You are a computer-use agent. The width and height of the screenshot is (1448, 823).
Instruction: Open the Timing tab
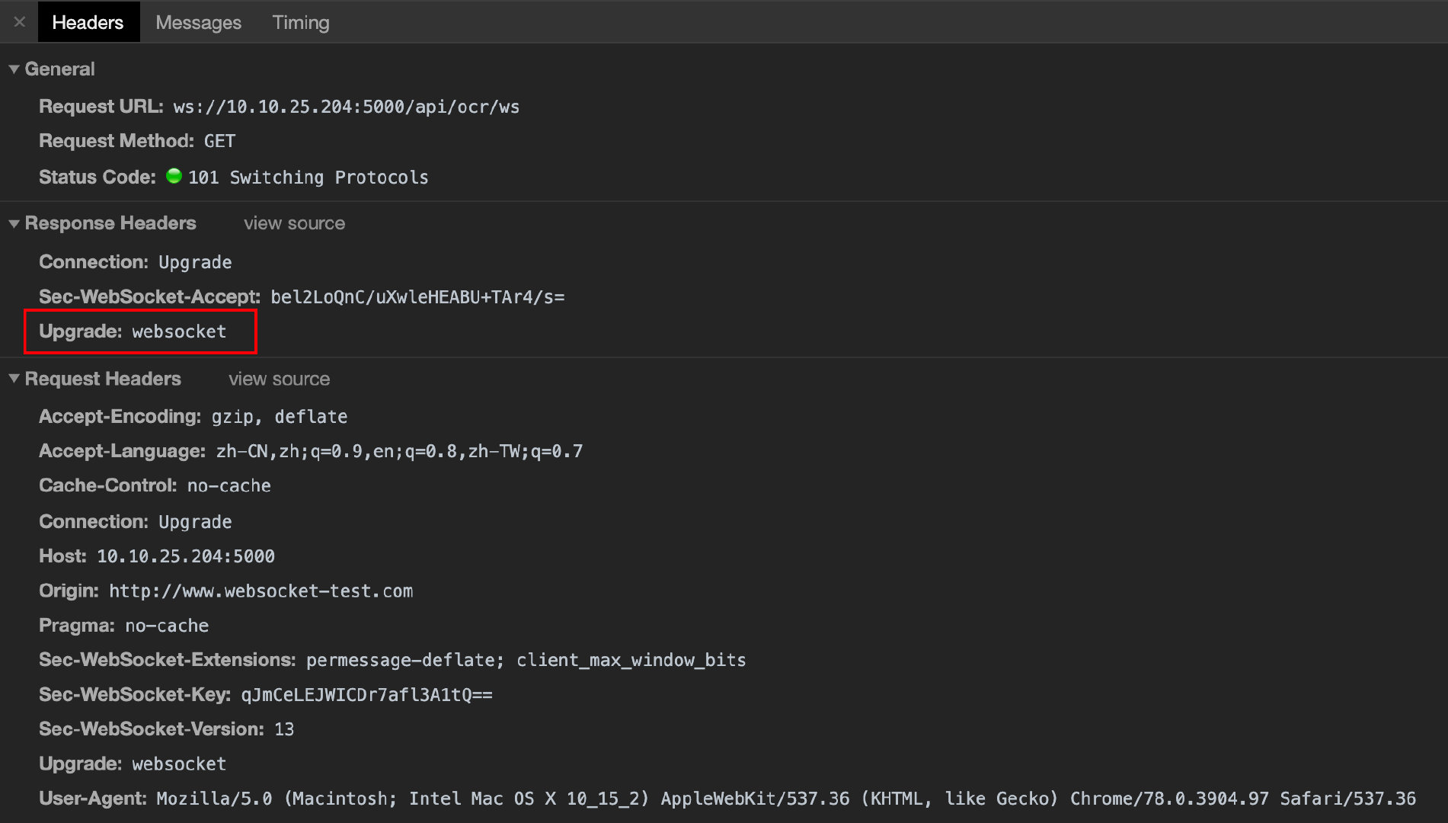(301, 23)
